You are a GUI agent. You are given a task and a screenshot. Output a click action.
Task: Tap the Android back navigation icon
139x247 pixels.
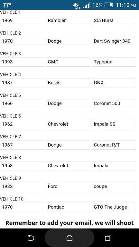point(31,238)
